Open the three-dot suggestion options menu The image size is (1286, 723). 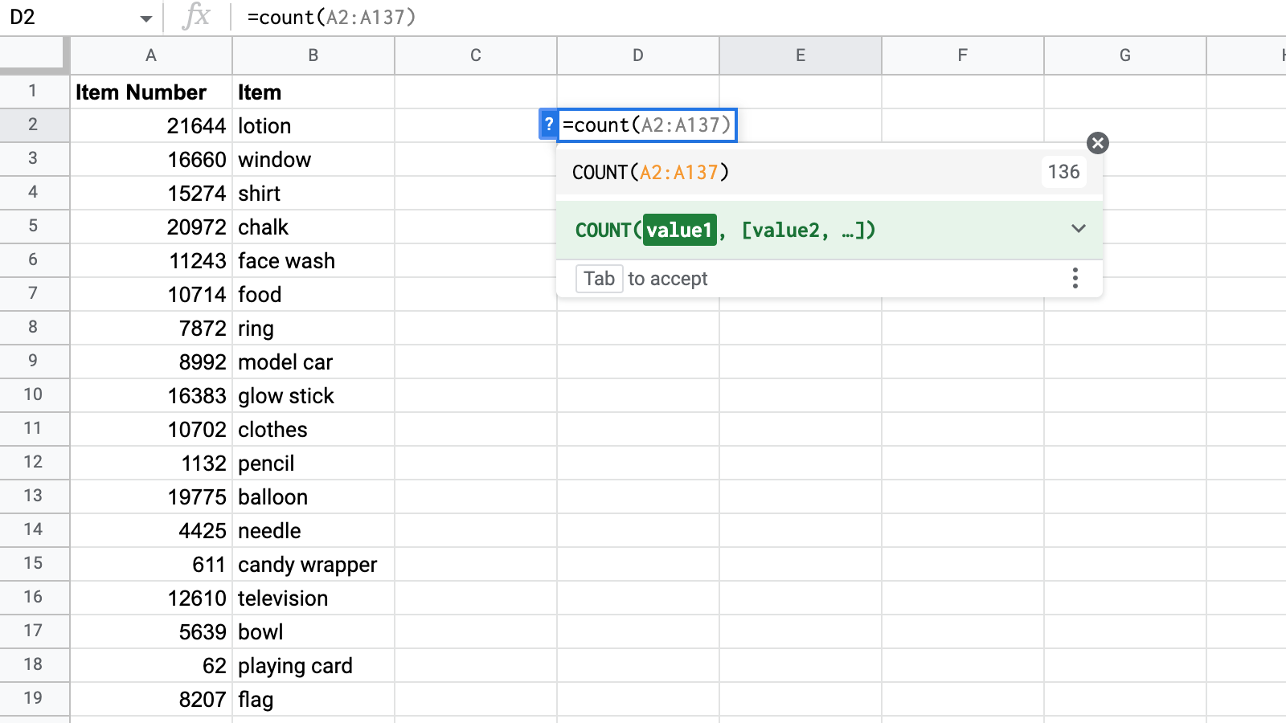[x=1075, y=279]
